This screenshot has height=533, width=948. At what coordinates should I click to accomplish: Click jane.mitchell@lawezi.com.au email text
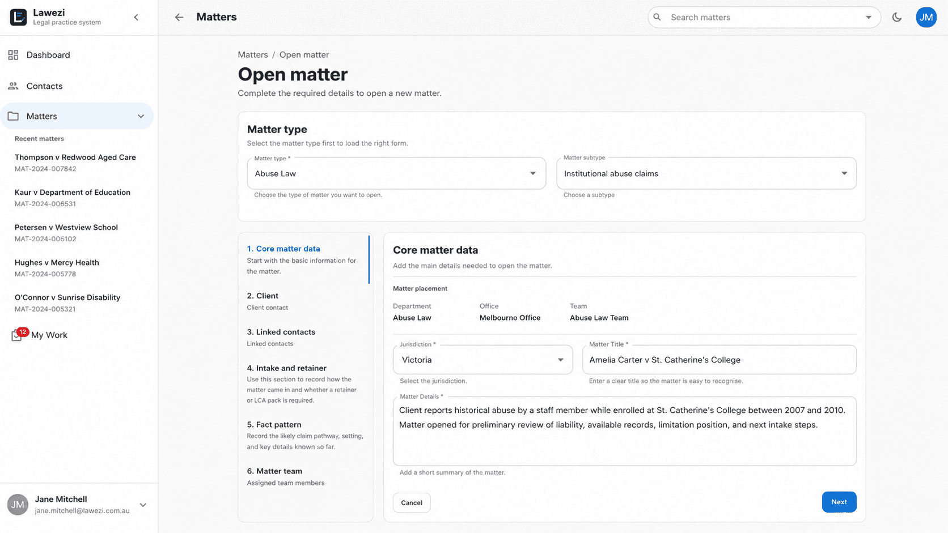pos(82,510)
